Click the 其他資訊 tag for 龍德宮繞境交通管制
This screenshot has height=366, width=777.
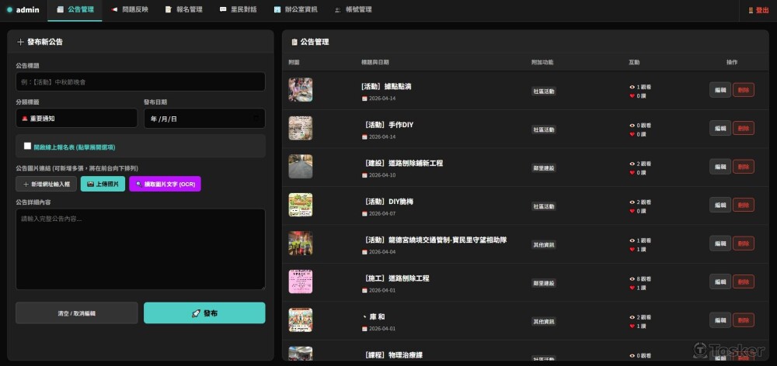tap(544, 244)
